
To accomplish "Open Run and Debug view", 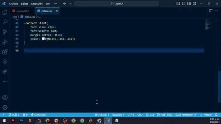I will tap(5, 42).
